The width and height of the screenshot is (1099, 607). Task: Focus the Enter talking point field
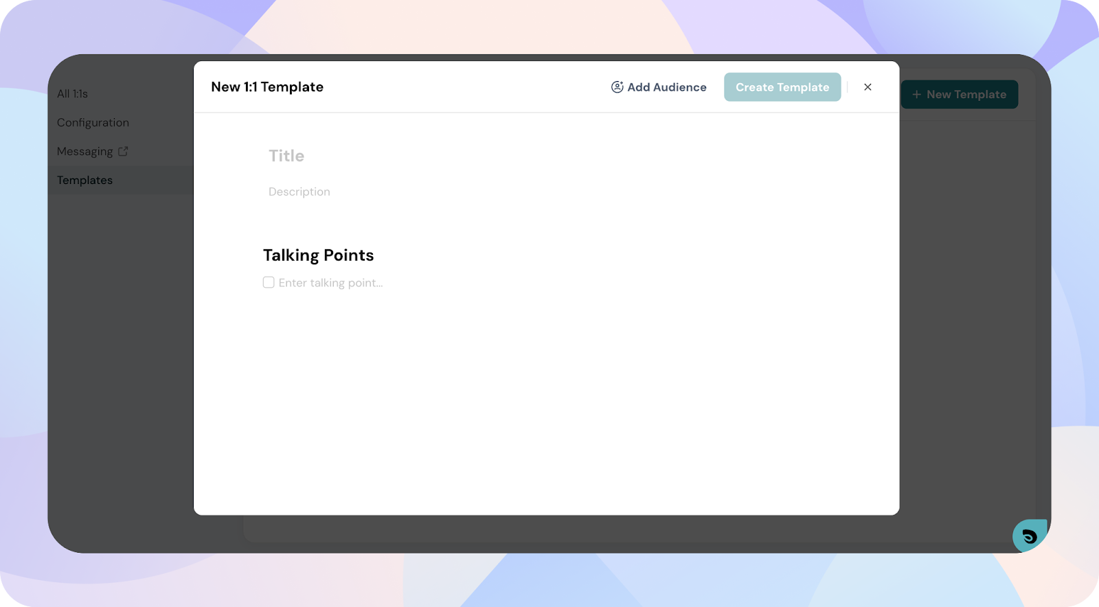point(330,283)
